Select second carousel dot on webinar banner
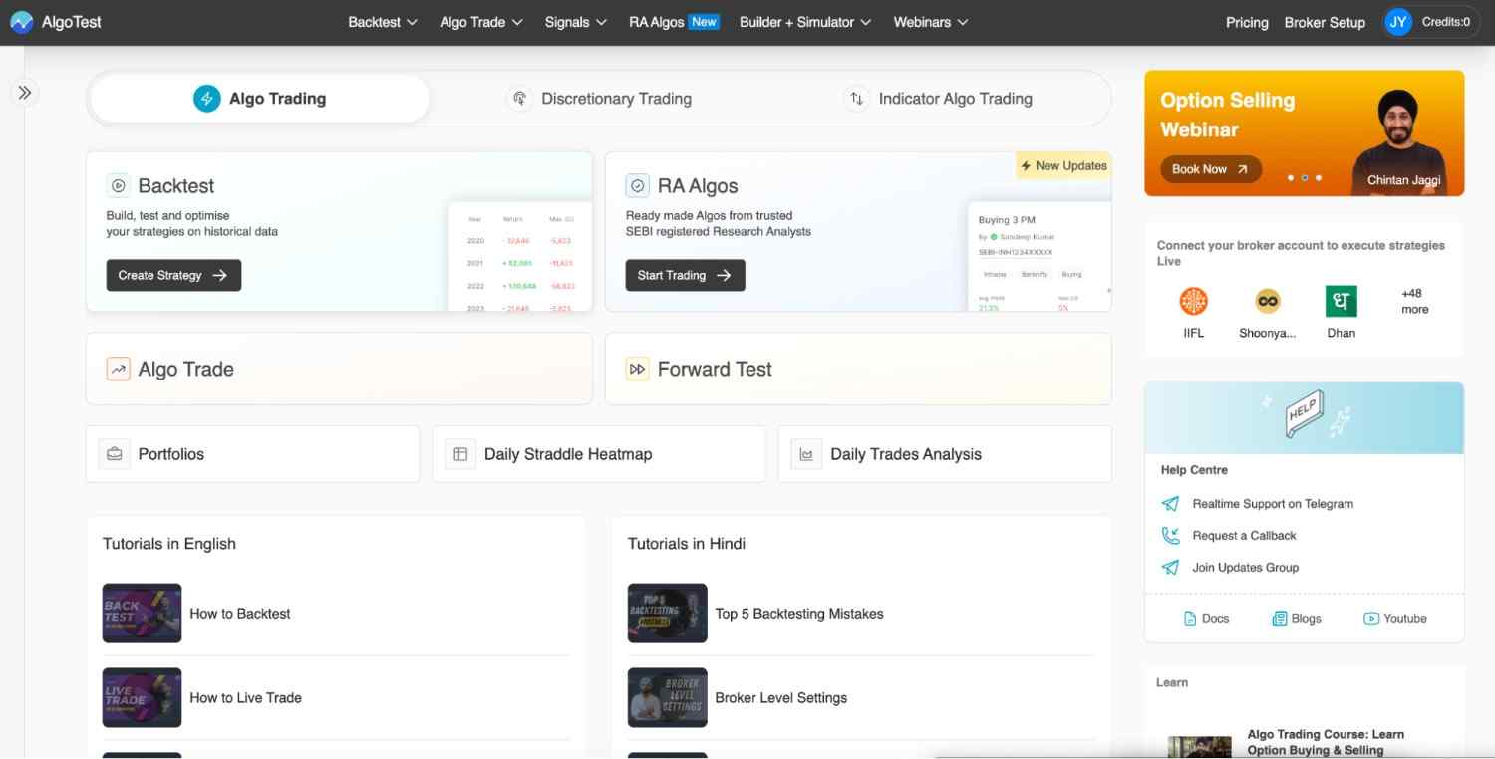Screen dimensions: 1495x759 click(x=1305, y=178)
